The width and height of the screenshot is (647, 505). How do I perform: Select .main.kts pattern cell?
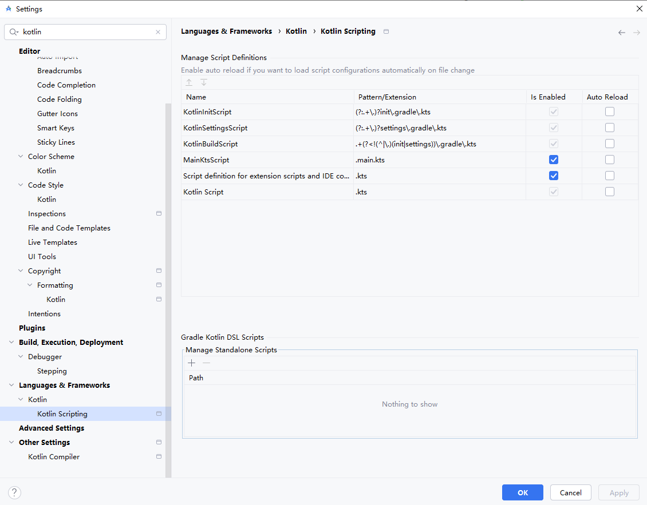(x=370, y=160)
